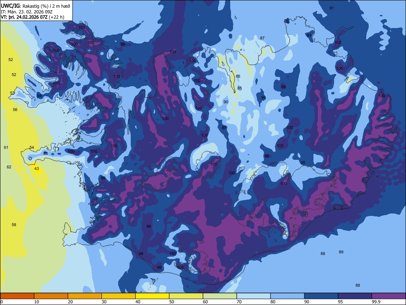Screen dimensions: 406x305
Task: Click the purple above-99.9 legend swatch
Action: [x=389, y=296]
